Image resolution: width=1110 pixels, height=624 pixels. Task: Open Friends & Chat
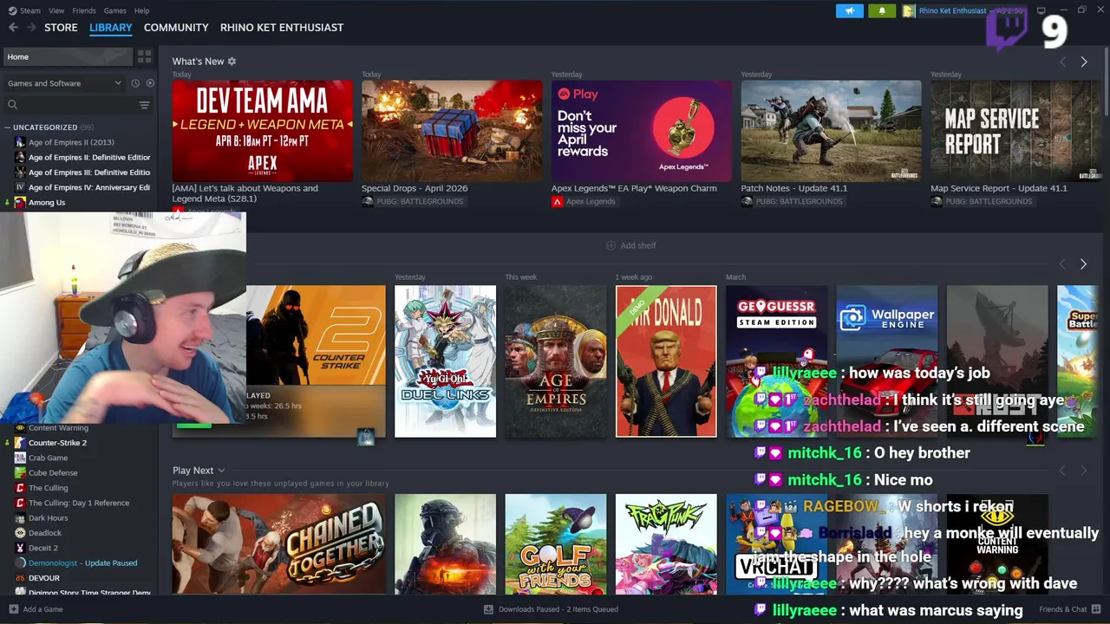tap(1069, 609)
